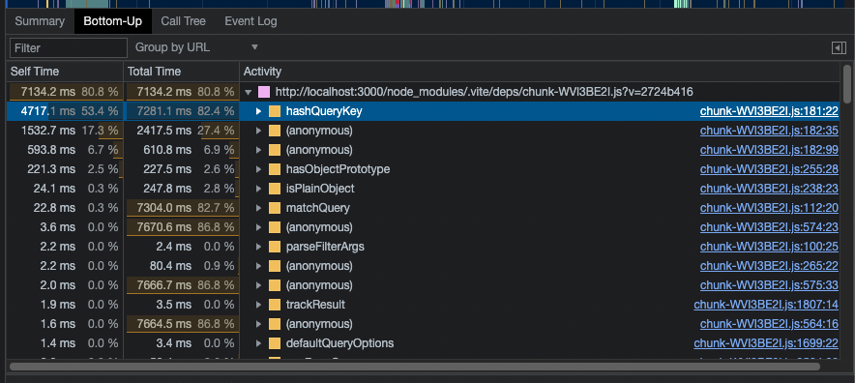The height and width of the screenshot is (383, 855).
Task: Open the Call Tree tab
Action: pos(183,21)
